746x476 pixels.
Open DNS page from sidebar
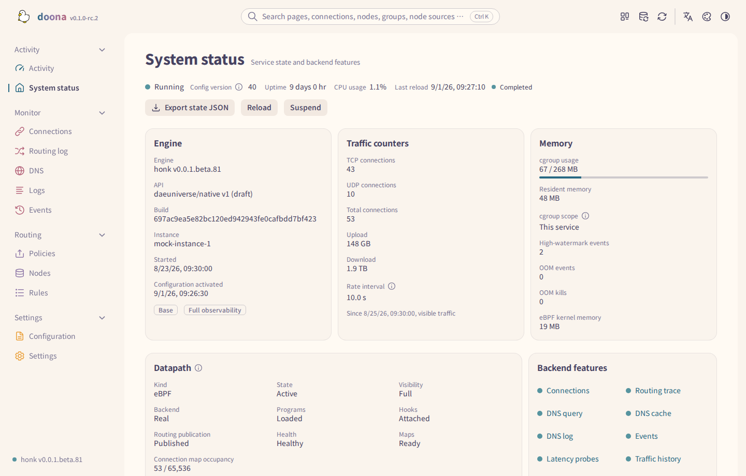60,171
